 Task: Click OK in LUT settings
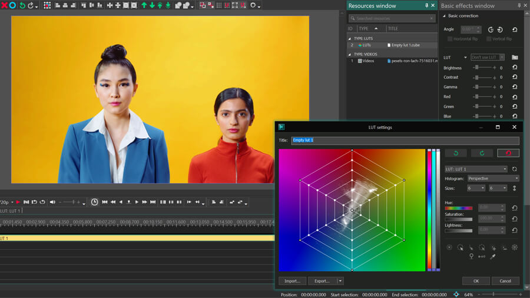[x=476, y=281]
